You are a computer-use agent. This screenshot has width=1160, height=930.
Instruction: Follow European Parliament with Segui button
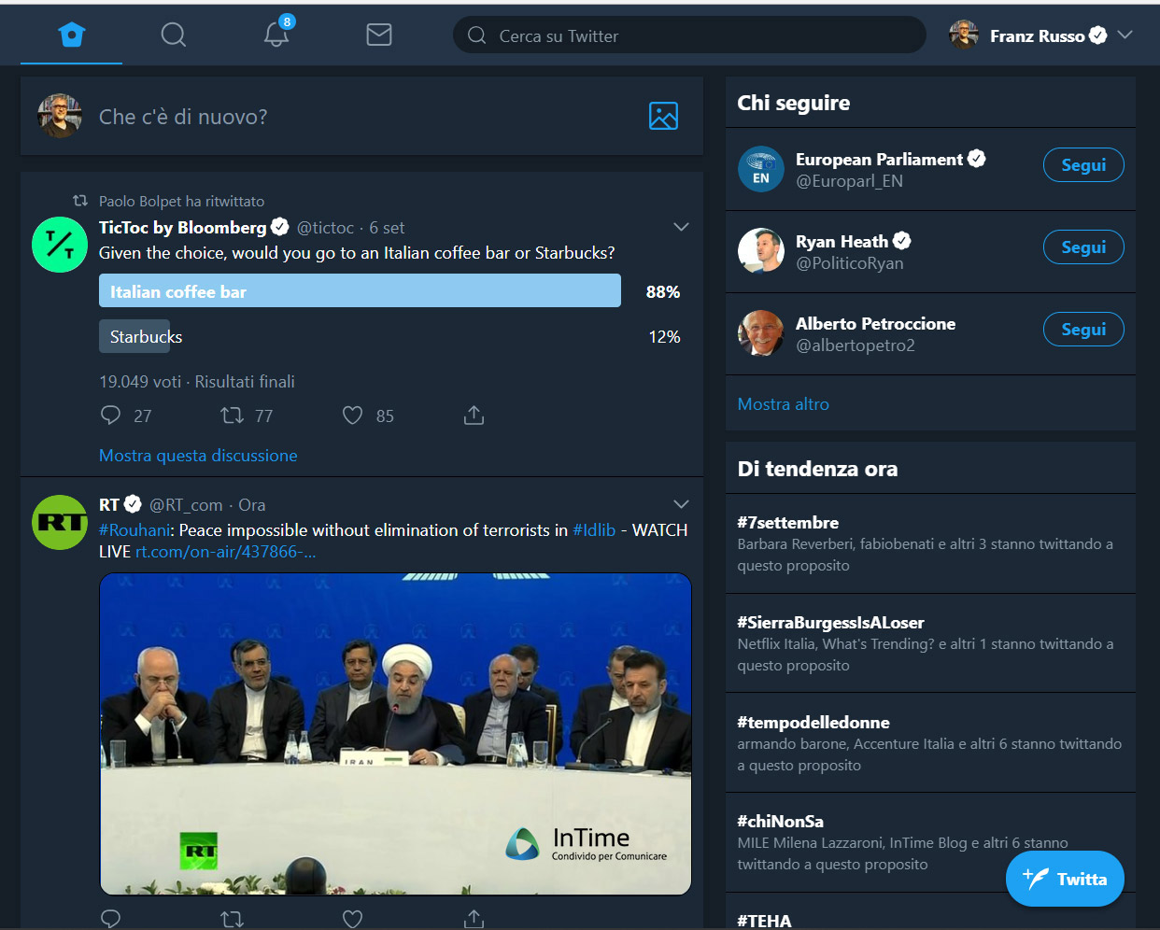click(x=1083, y=165)
